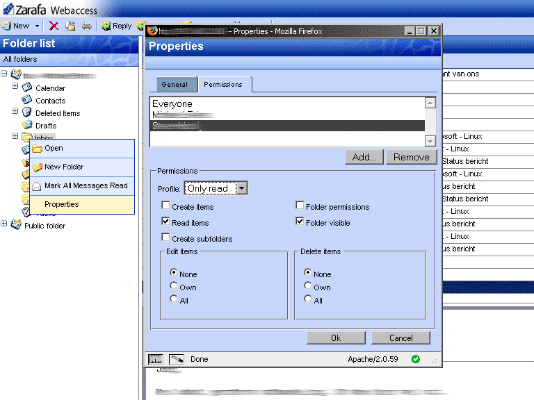Select All under Delete items
Image resolution: width=534 pixels, height=400 pixels.
click(307, 299)
